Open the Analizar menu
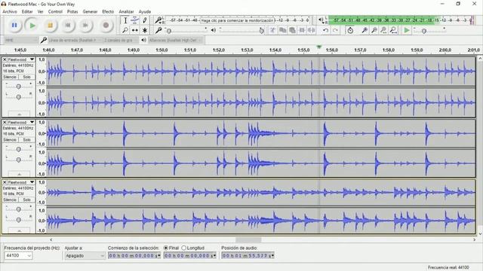Viewport: 483px width, 271px height. tap(126, 11)
